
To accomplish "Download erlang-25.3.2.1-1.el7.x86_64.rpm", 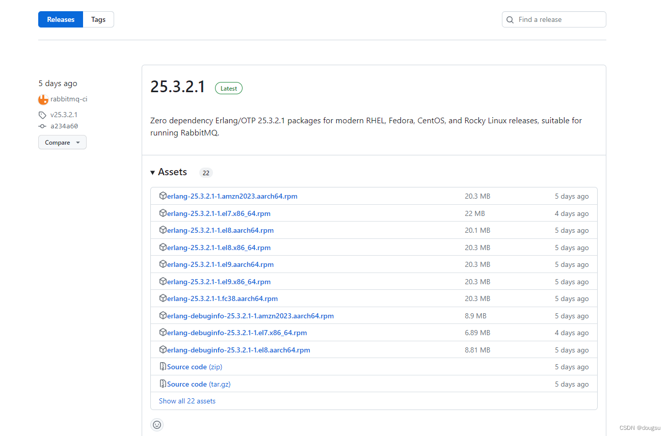I will [219, 213].
